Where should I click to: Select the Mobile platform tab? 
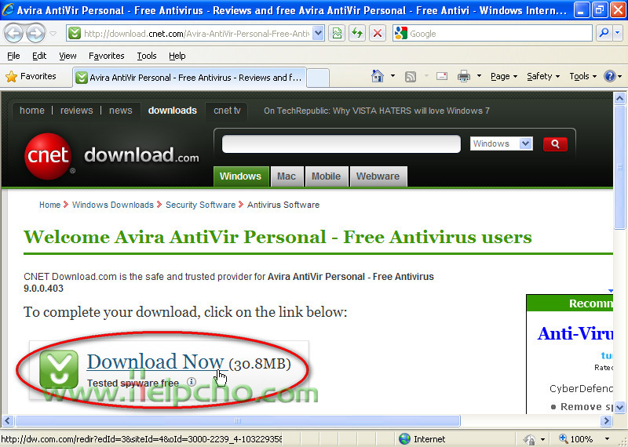point(326,176)
